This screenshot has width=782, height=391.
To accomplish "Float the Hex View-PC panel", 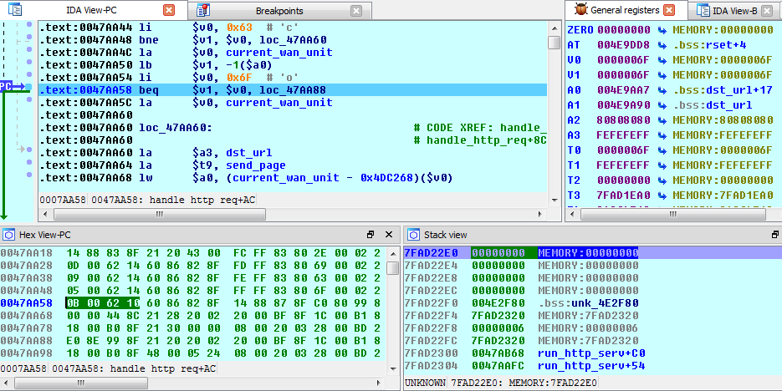I will (x=371, y=235).
